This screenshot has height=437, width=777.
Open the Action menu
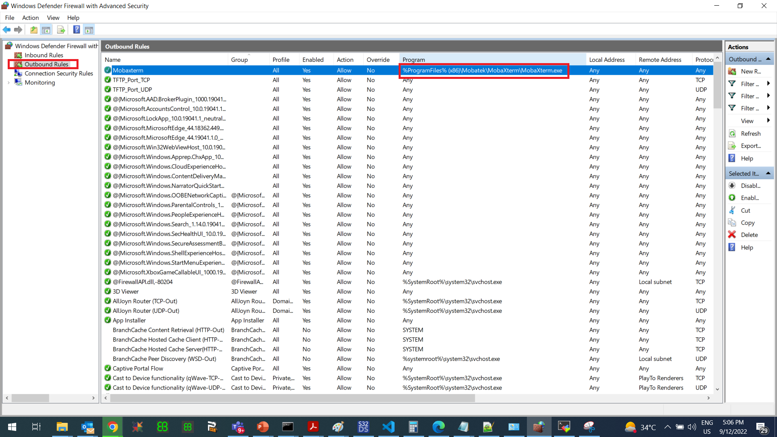click(x=30, y=17)
